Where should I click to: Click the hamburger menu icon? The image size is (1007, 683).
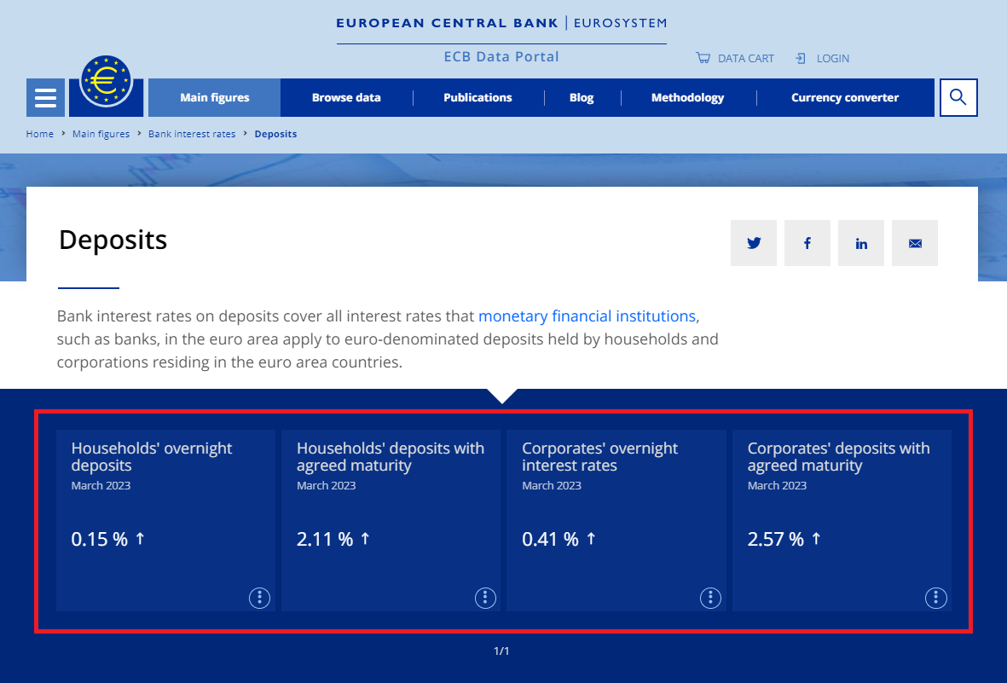click(44, 97)
